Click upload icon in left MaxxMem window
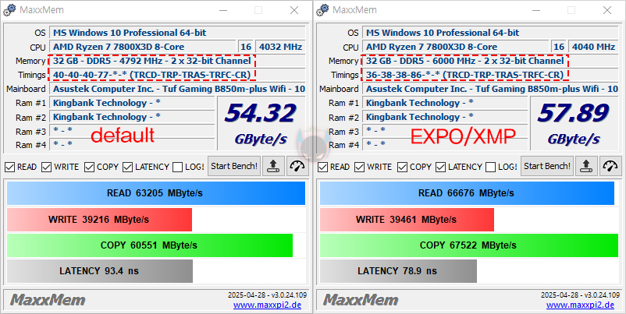626x314 pixels. pyautogui.click(x=273, y=166)
